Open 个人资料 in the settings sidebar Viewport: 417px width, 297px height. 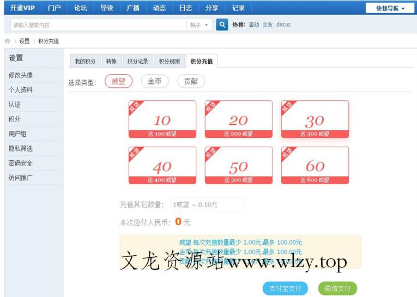(x=21, y=89)
